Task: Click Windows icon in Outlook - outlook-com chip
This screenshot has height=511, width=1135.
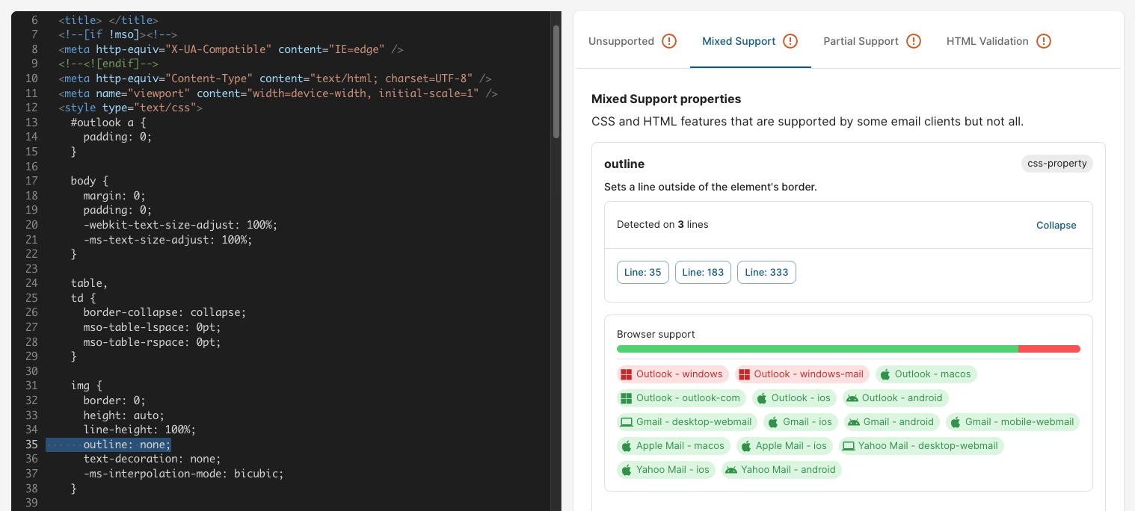Action: (x=627, y=398)
